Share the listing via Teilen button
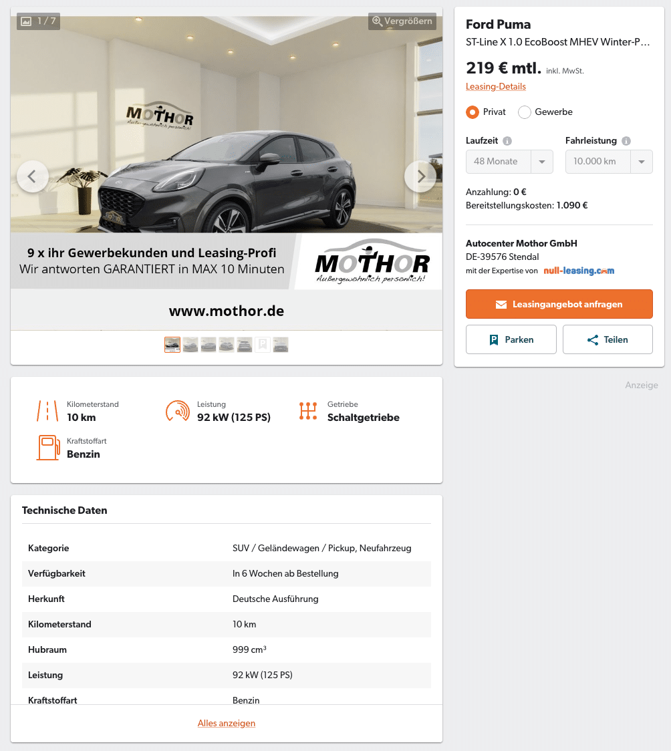This screenshot has height=751, width=671. [608, 339]
